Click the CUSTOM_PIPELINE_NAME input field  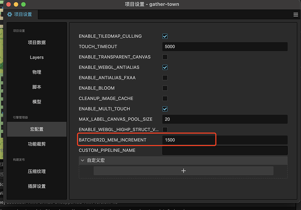point(225,150)
